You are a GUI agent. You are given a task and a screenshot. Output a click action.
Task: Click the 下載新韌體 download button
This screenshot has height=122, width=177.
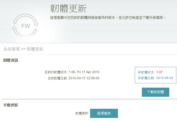155,92
